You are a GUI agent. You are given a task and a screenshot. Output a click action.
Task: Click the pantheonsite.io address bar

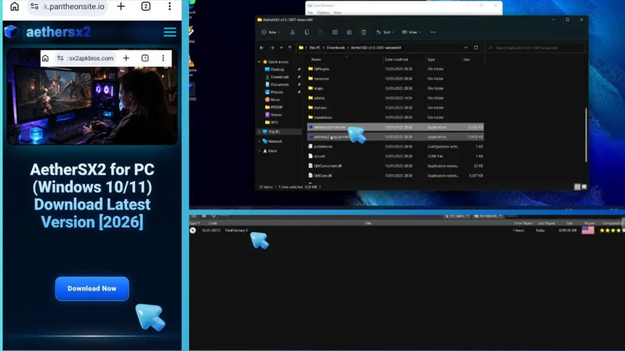click(67, 7)
